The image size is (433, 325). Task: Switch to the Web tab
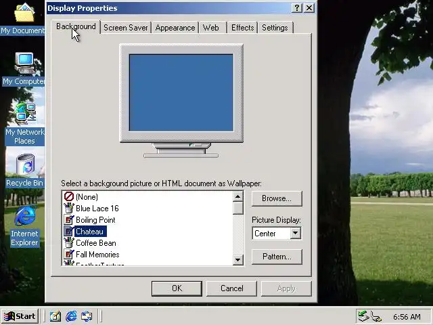coord(213,28)
